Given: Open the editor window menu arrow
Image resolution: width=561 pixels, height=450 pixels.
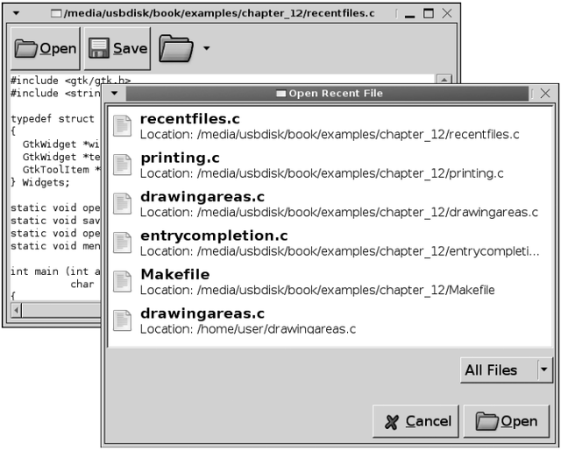Looking at the screenshot, I should click(x=15, y=13).
